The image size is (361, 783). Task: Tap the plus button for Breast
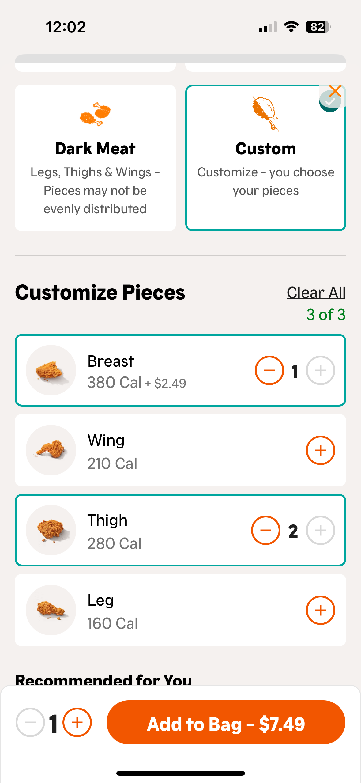pos(320,370)
